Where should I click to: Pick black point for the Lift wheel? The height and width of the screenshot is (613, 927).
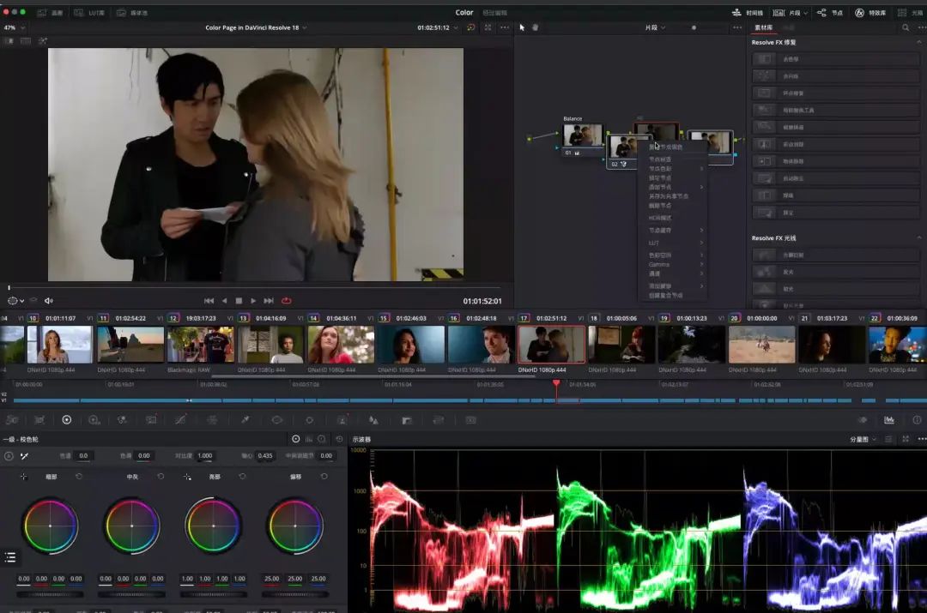click(23, 477)
